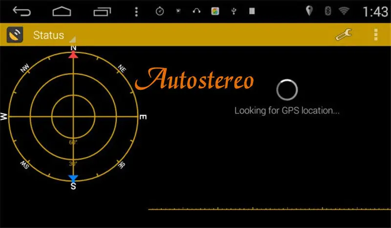Viewport: 391px width, 228px height.
Task: Tap the E compass label
Action: [143, 117]
